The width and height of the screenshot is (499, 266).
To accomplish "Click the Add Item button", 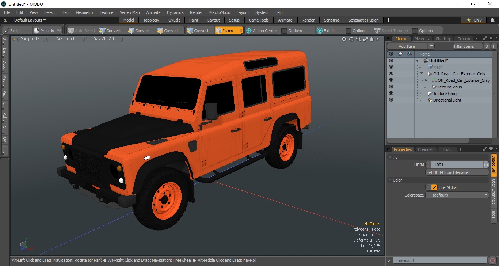I will pyautogui.click(x=407, y=46).
